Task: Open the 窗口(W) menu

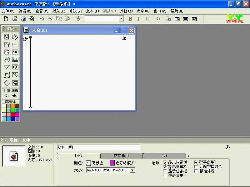Action: [x=160, y=11]
